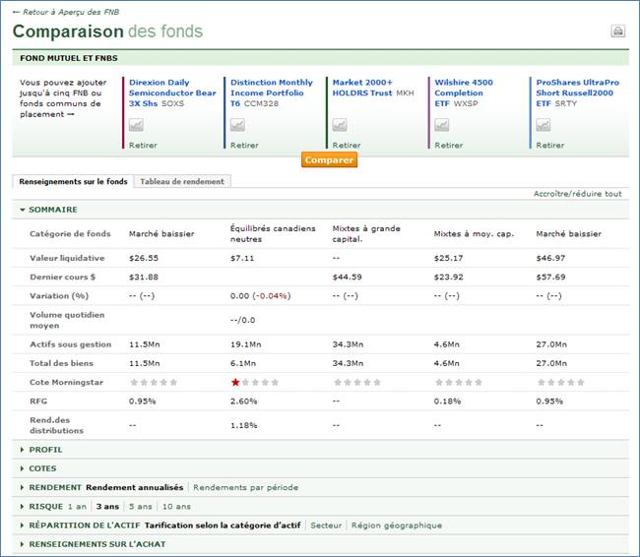Choose the 1 an risk period
Screen dimensions: 640x557
(77, 507)
